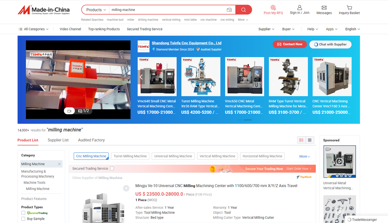Focus the milling machine search field
Screen dimensions: 388x223
167,10
